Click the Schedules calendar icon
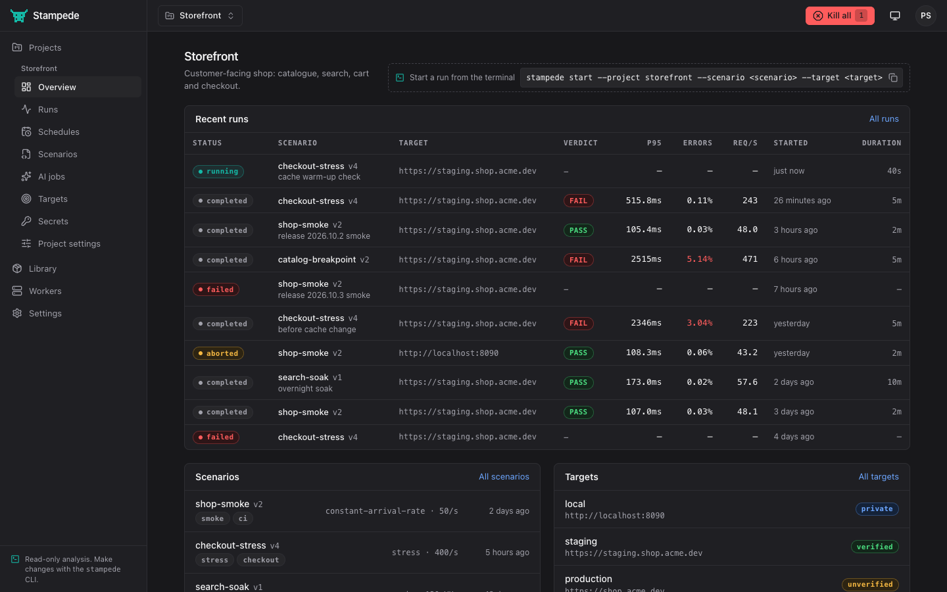The image size is (947, 592). [26, 132]
